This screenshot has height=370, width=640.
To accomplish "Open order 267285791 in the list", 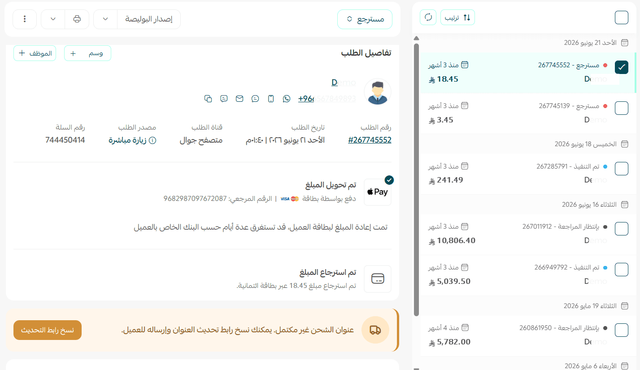I will coord(527,174).
